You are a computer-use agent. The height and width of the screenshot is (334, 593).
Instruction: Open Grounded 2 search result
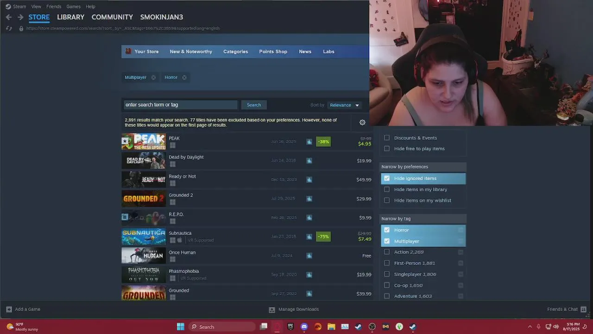coord(247,199)
